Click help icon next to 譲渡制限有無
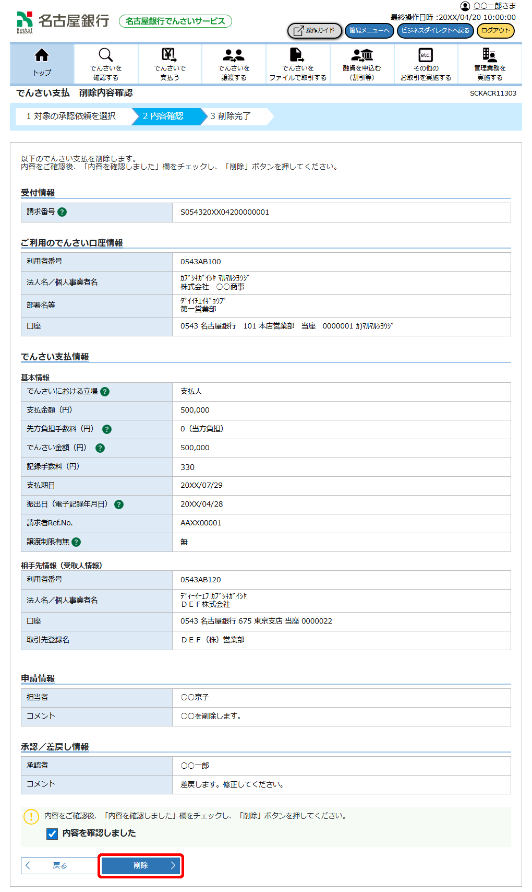The width and height of the screenshot is (532, 892). 76,542
